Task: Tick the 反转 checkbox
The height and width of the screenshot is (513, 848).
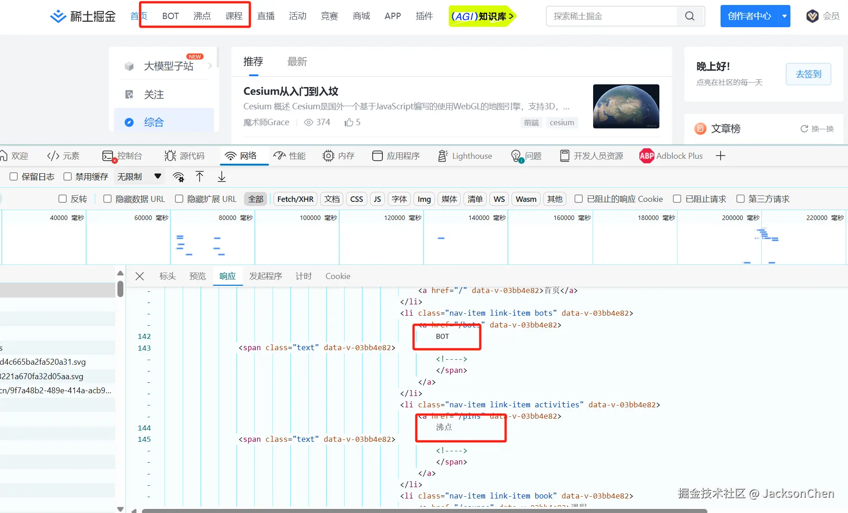Action: [x=63, y=199]
